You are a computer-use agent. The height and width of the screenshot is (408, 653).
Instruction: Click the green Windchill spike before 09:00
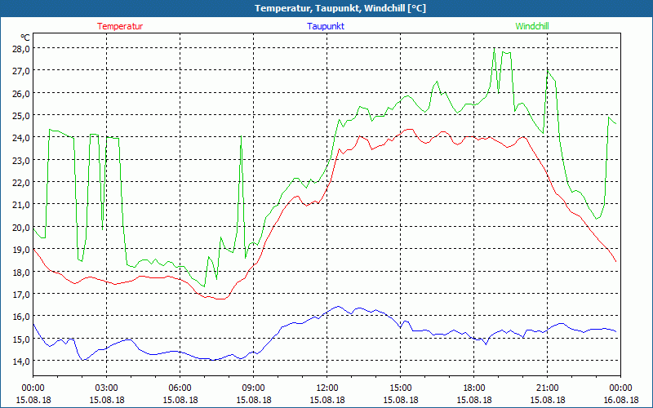pos(241,136)
